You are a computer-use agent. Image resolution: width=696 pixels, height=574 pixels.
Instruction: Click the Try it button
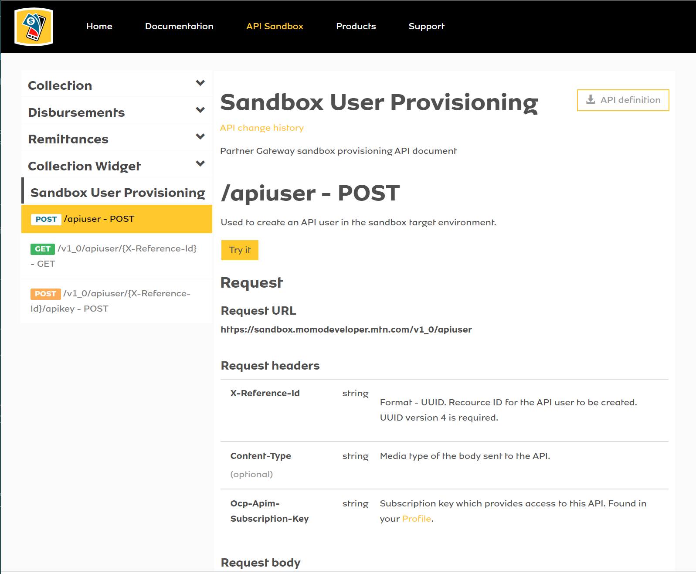click(x=240, y=250)
